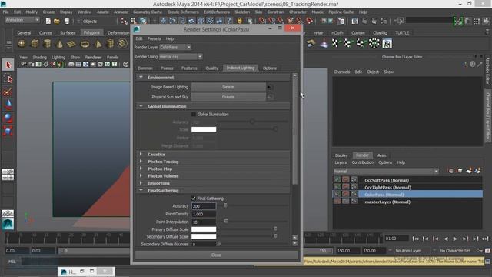This screenshot has height=277, width=492.
Task: Toggle renderable icon of ColorPass layer
Action: click(337, 194)
